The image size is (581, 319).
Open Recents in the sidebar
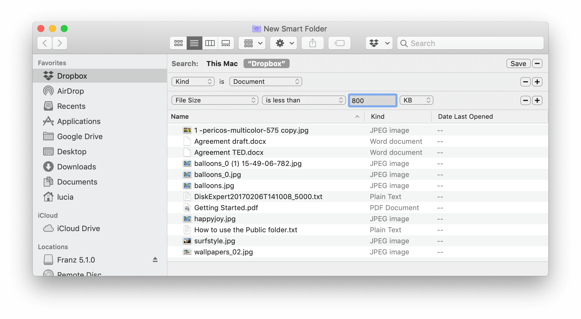[x=100, y=106]
